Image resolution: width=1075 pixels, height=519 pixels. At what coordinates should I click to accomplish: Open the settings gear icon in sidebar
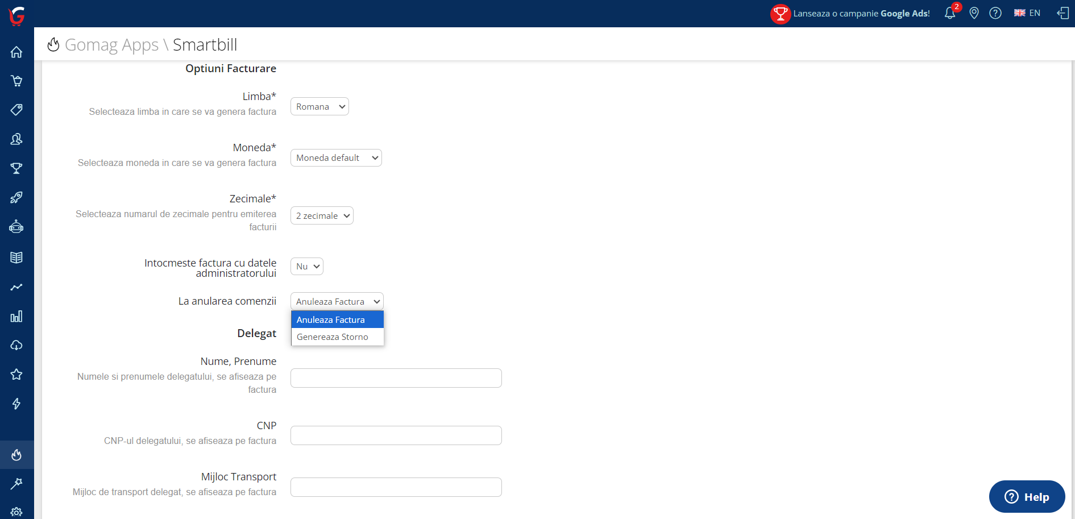(16, 512)
